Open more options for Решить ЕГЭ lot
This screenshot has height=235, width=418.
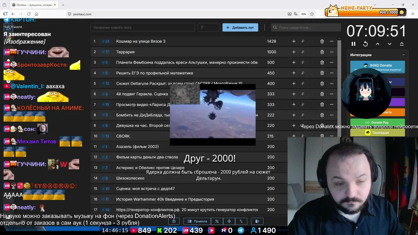(x=332, y=73)
